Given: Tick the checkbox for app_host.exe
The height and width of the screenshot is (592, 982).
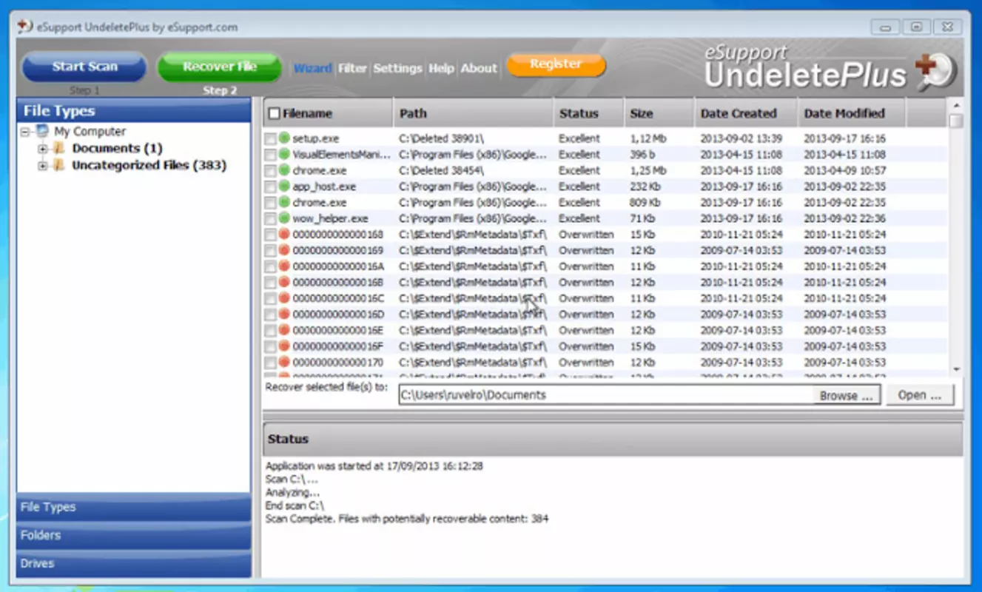Looking at the screenshot, I should (x=271, y=187).
